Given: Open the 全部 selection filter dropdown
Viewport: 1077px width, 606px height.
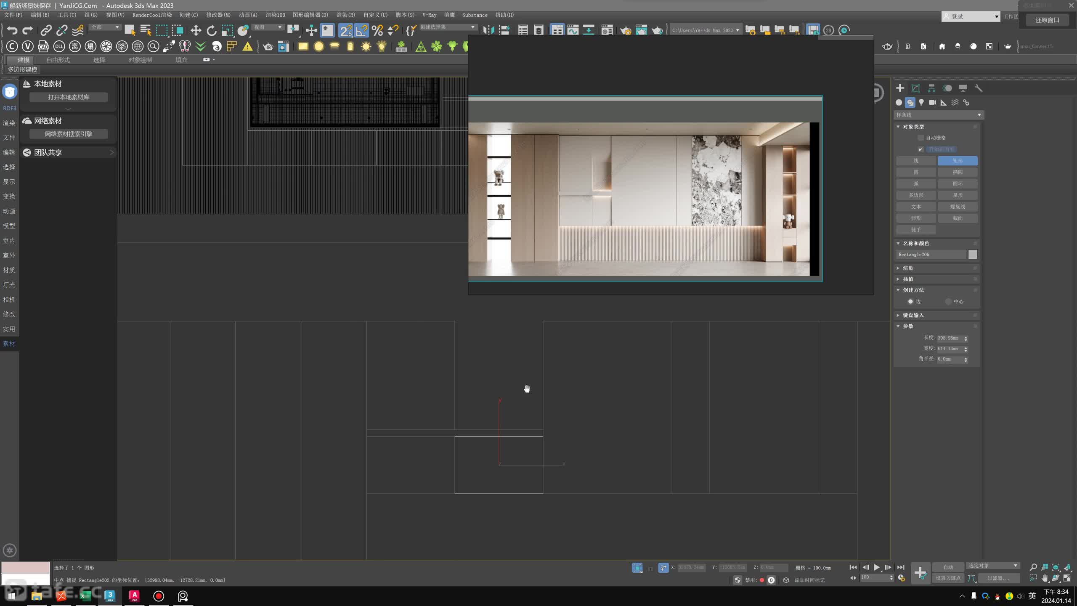Looking at the screenshot, I should pyautogui.click(x=105, y=27).
